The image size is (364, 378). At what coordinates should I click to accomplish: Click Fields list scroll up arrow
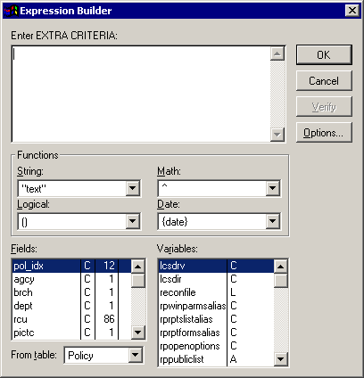(x=138, y=267)
